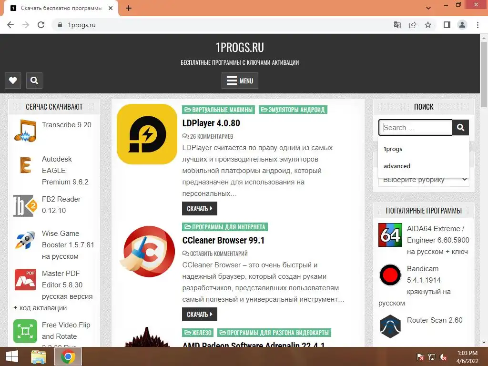Open the CCleaner Browser logo thumbnail
488x366 pixels.
pos(147,252)
